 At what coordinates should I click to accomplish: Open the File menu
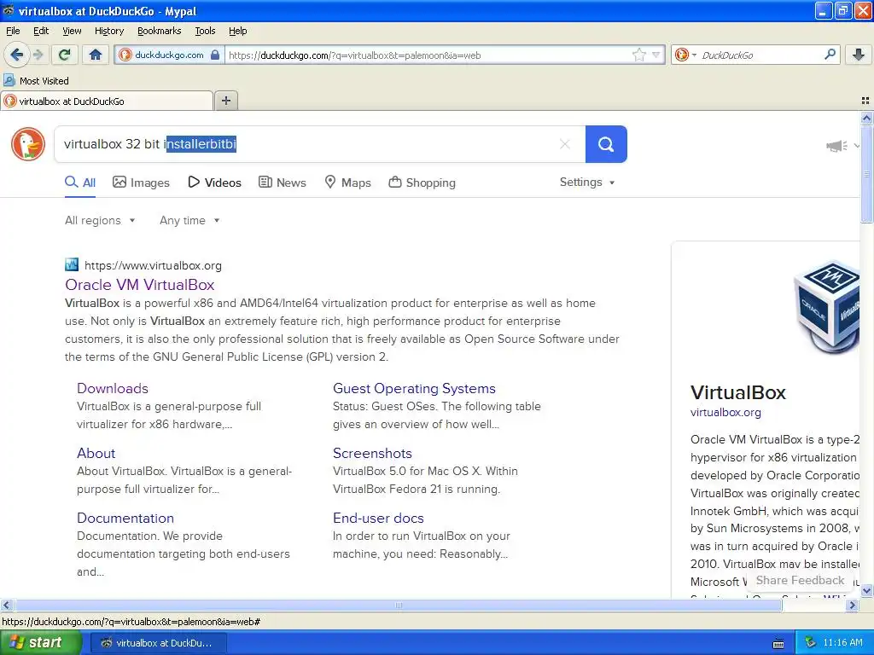pos(13,31)
